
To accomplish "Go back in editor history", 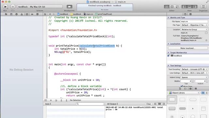I will pyautogui.click(x=50, y=14).
